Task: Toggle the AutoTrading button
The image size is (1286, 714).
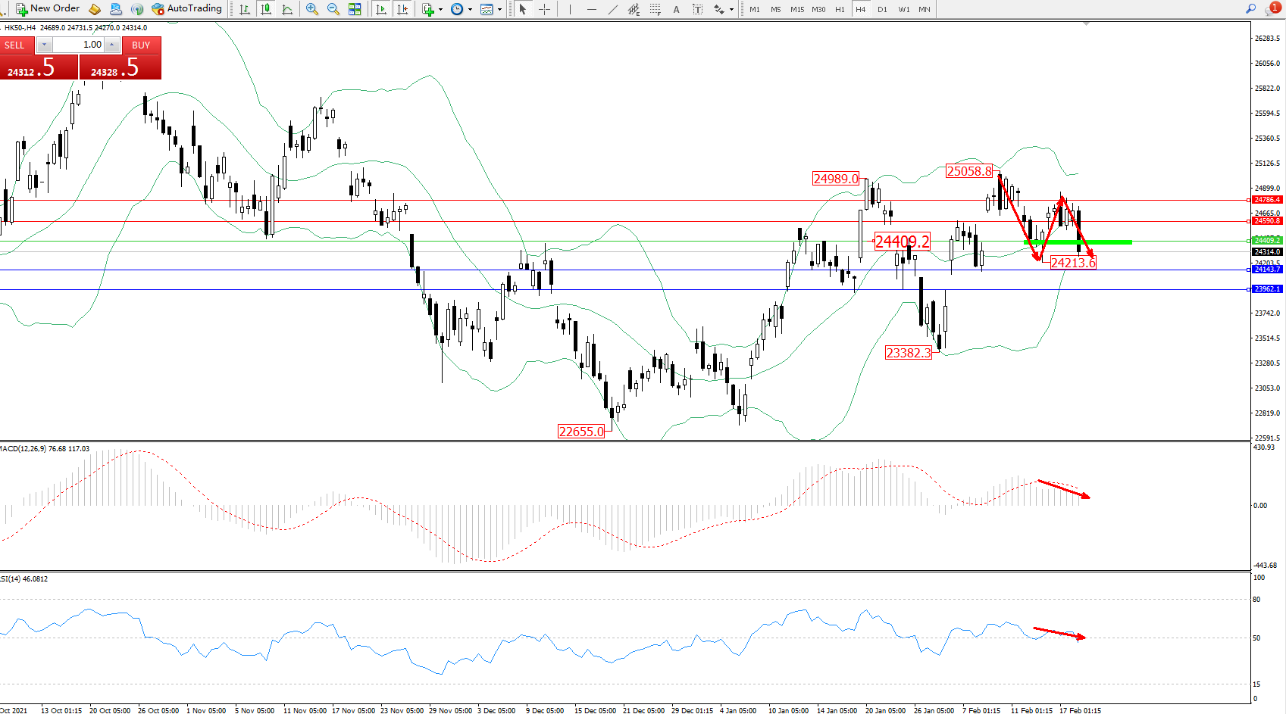Action: coord(186,9)
